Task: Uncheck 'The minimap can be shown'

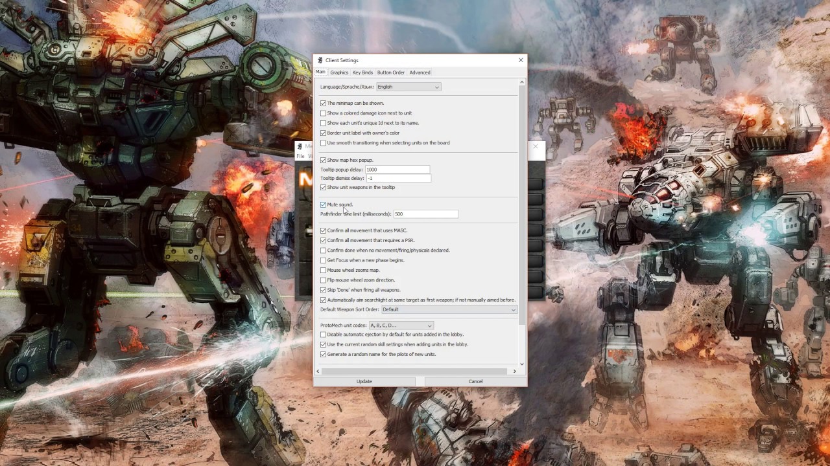Action: click(x=324, y=103)
